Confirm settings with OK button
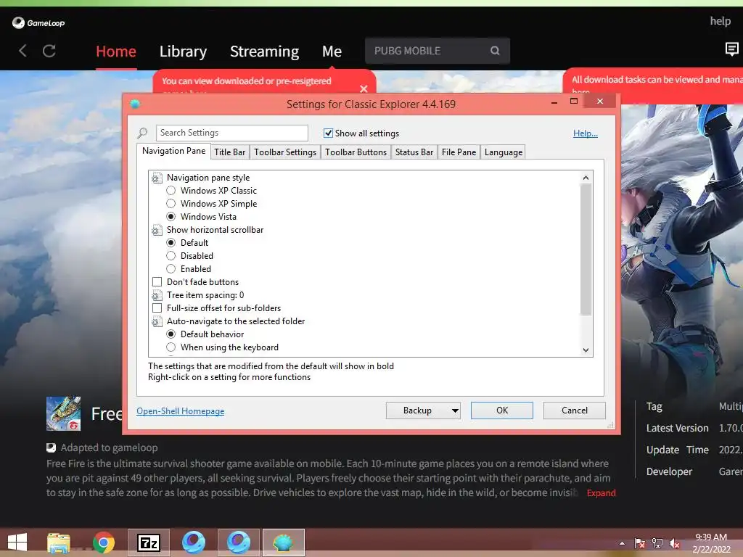Viewport: 743px width, 557px height. click(x=502, y=410)
